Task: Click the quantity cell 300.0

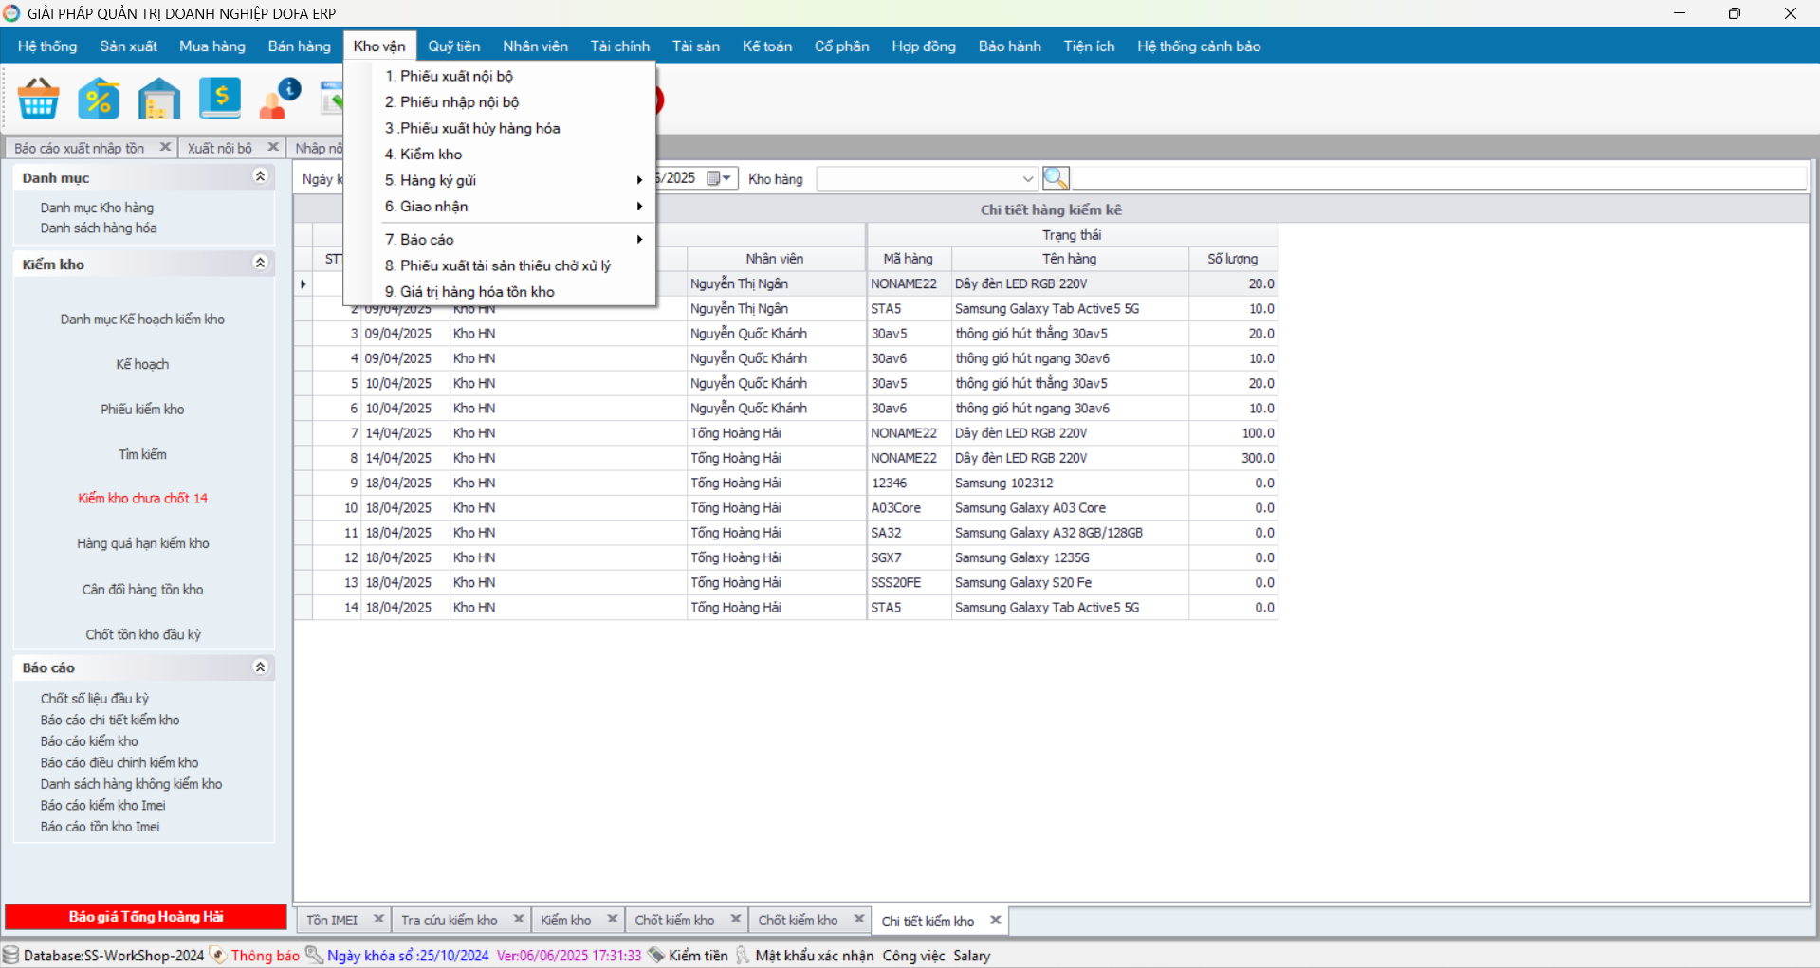Action: pyautogui.click(x=1233, y=458)
